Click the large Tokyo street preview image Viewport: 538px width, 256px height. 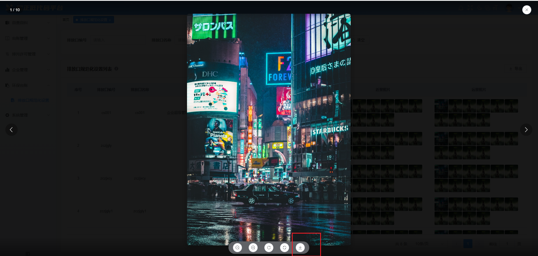point(269,129)
